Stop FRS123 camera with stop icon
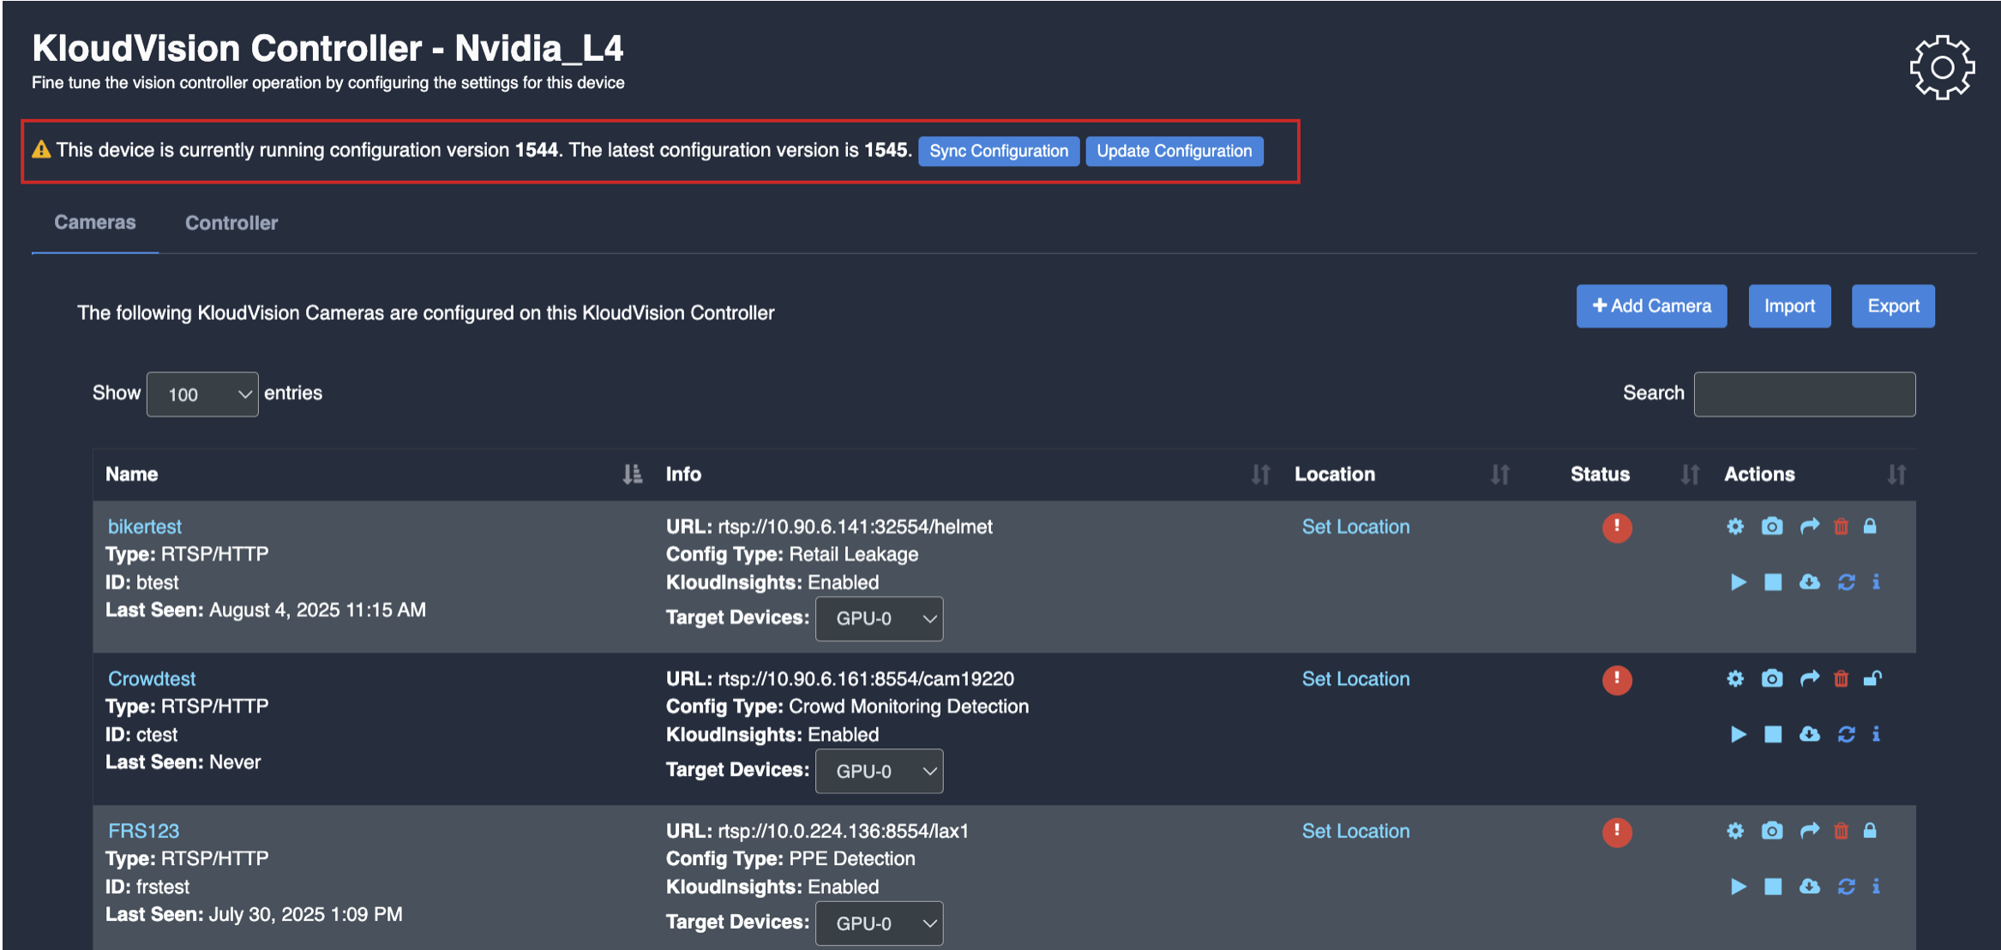Screen dimensions: 2001x950 (1773, 887)
